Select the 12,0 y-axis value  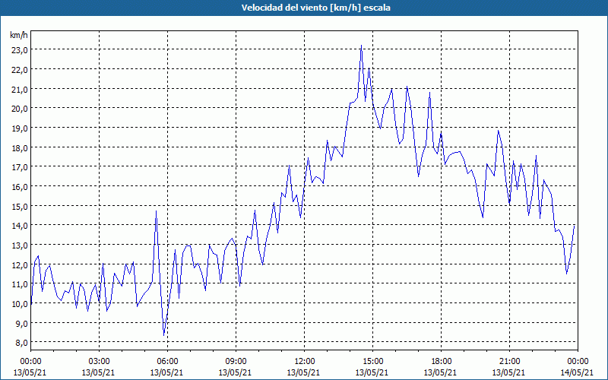(19, 264)
